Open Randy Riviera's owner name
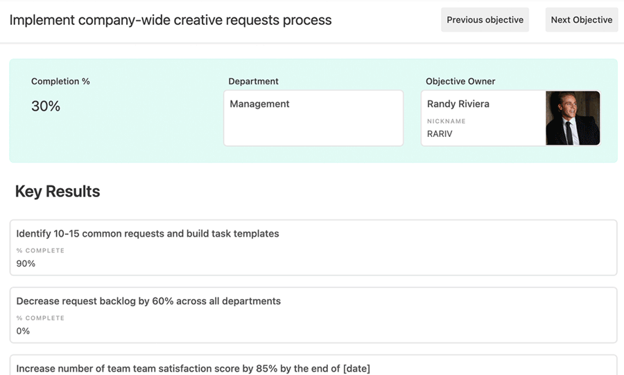This screenshot has height=375, width=624. [458, 104]
